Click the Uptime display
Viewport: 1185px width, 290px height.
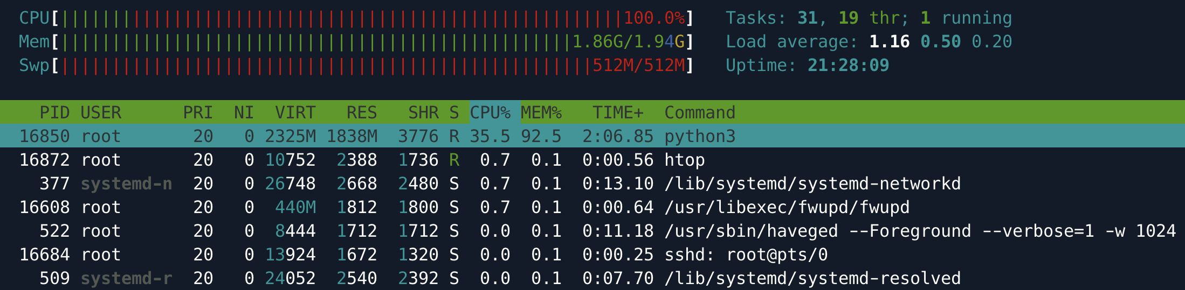(x=807, y=66)
